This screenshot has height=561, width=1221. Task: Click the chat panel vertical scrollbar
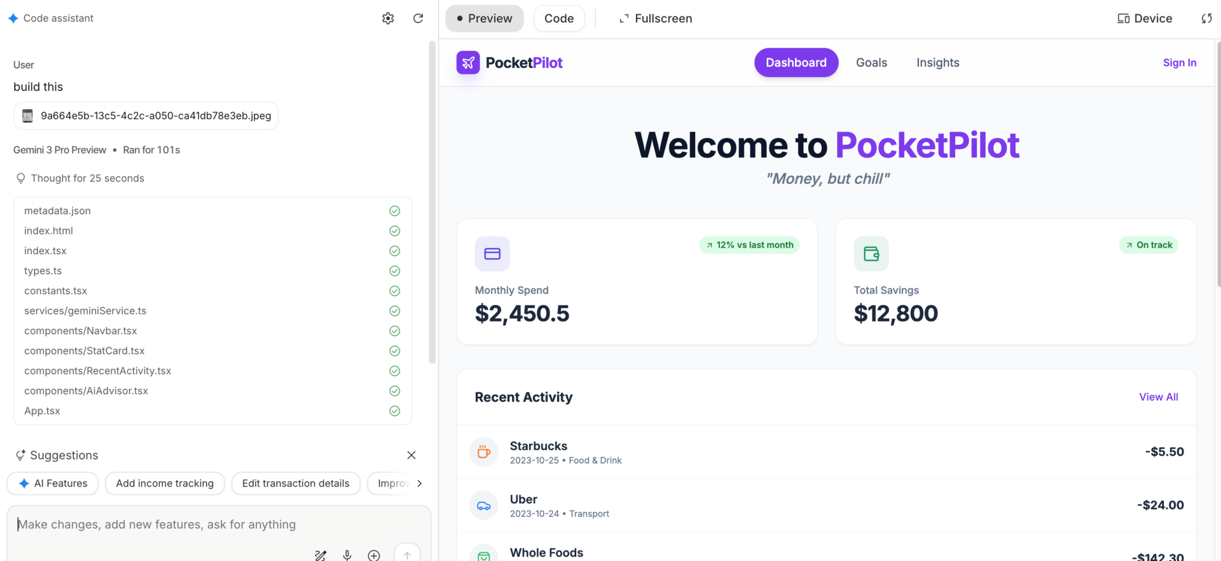coord(432,202)
